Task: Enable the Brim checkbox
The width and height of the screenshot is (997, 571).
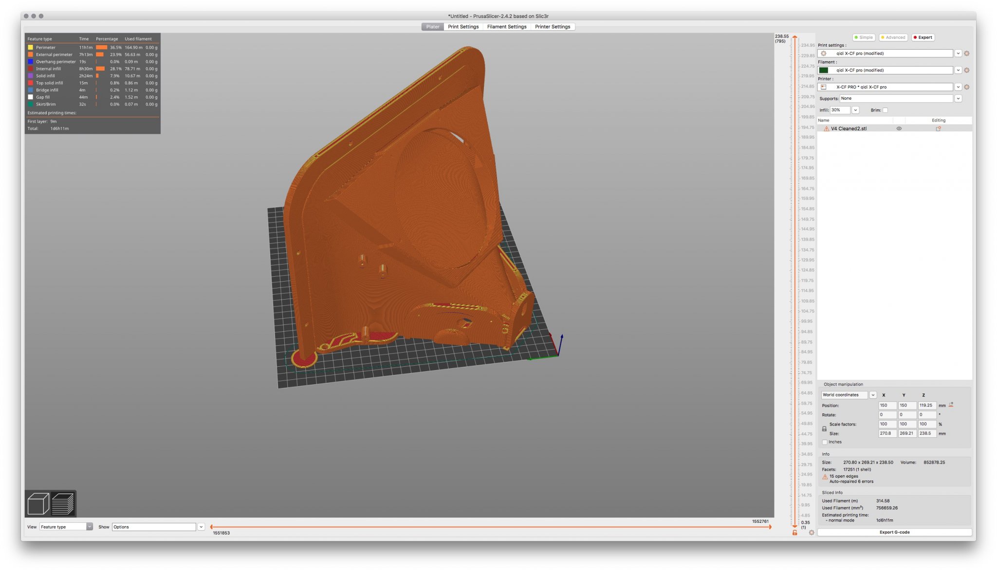Action: pos(885,110)
